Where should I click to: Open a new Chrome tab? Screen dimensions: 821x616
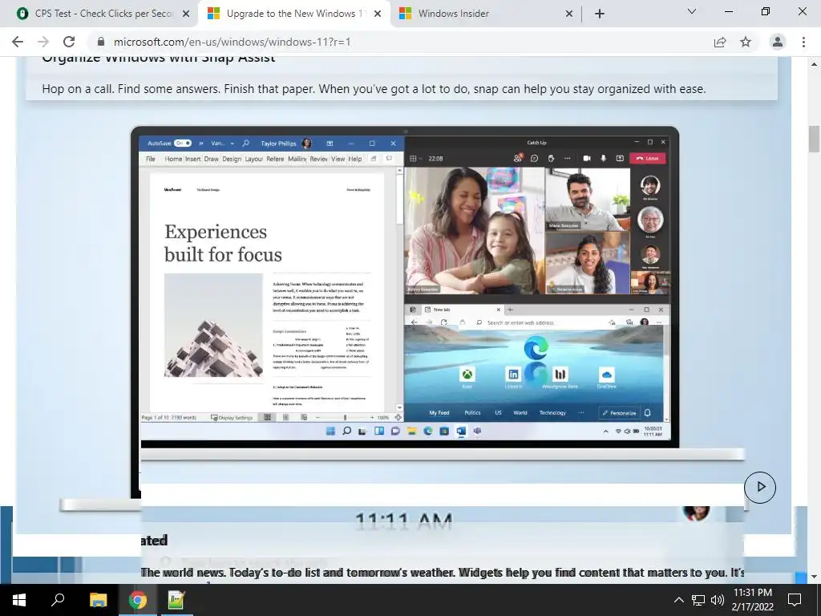(600, 14)
